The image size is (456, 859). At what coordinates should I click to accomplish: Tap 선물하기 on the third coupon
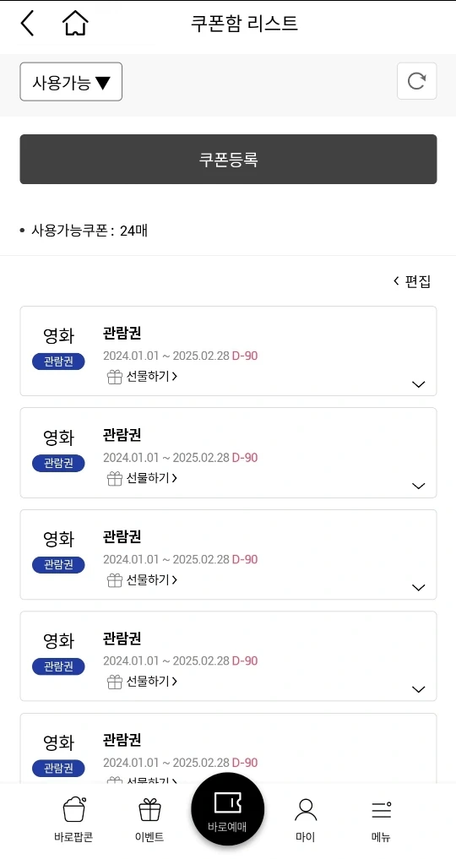(x=143, y=579)
